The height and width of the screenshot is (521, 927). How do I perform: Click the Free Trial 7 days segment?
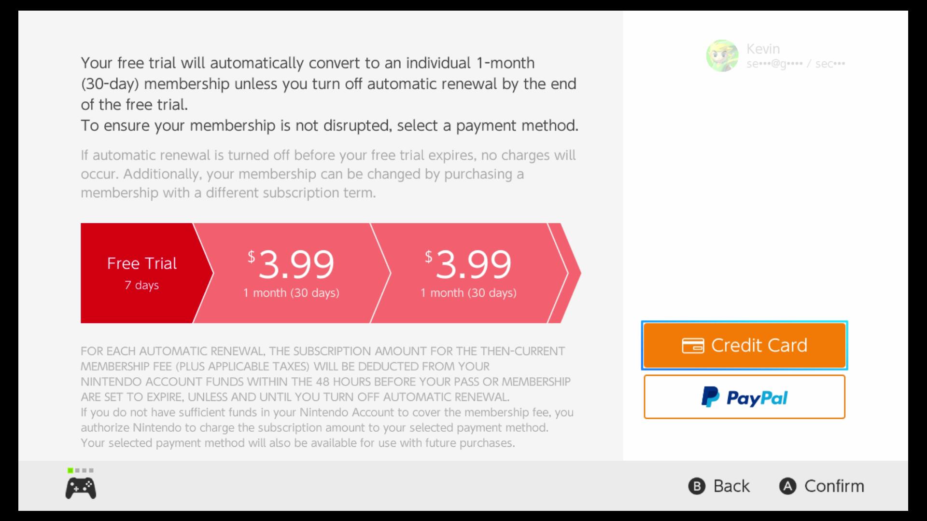pos(142,273)
